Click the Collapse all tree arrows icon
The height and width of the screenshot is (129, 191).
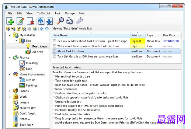42,29
